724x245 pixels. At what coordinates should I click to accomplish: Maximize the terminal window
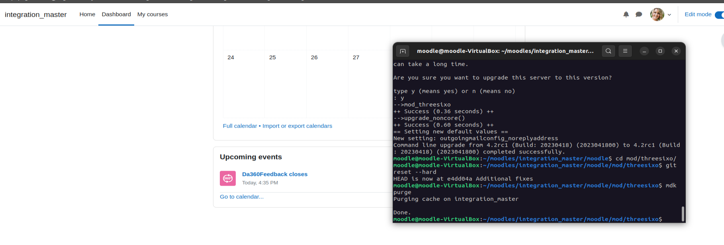coord(660,51)
